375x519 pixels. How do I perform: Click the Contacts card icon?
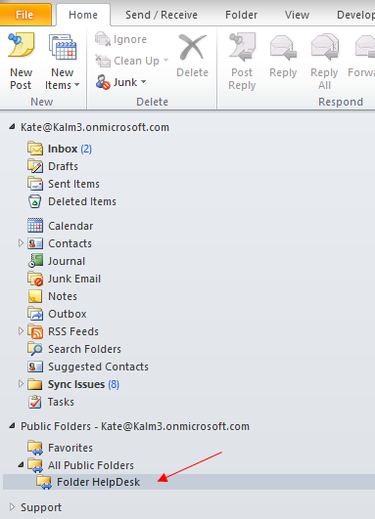35,243
